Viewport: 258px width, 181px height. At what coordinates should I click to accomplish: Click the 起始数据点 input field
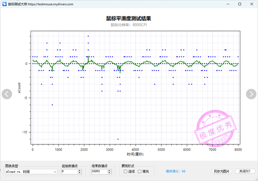click(69, 171)
